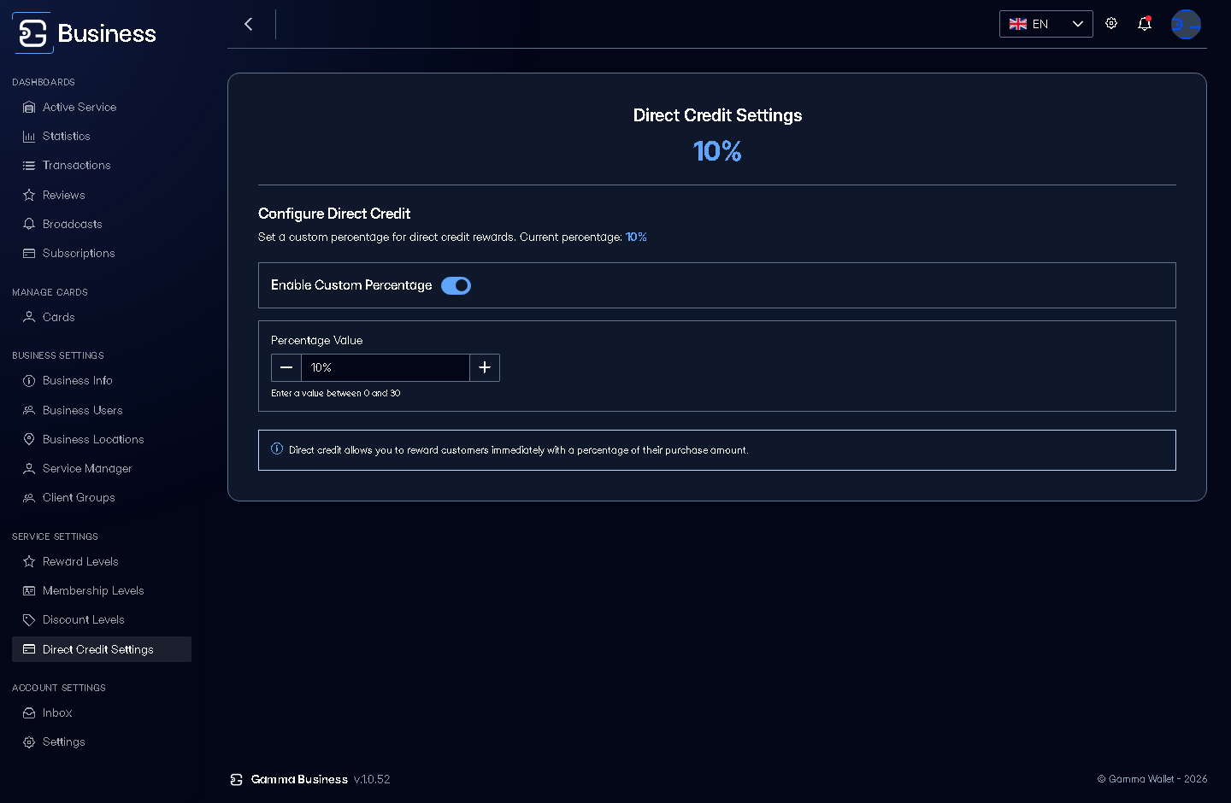Collapse sidebar with back chevron
Image resolution: width=1231 pixels, height=803 pixels.
(x=249, y=24)
